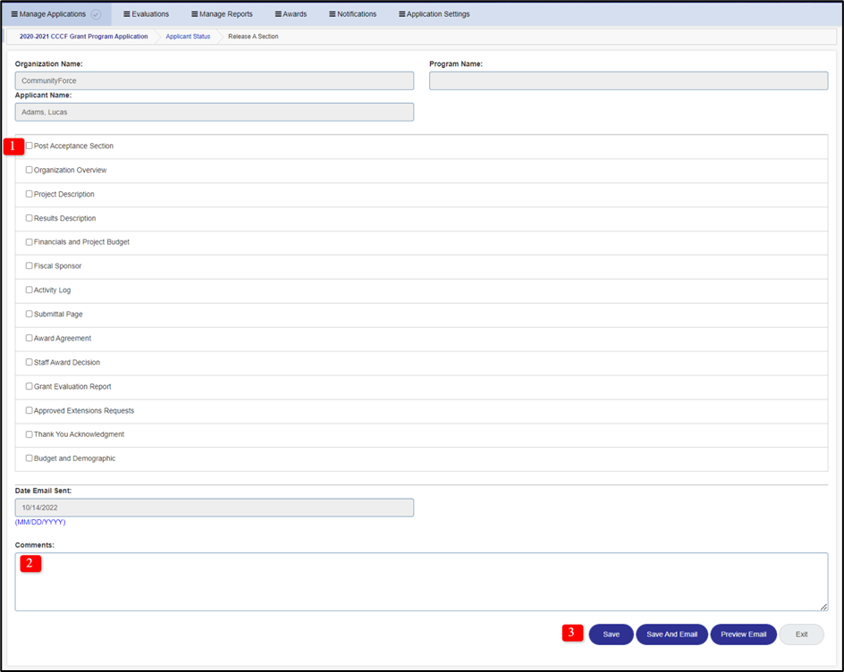Click inside the Comments text area
This screenshot has height=672, width=844.
click(420, 581)
